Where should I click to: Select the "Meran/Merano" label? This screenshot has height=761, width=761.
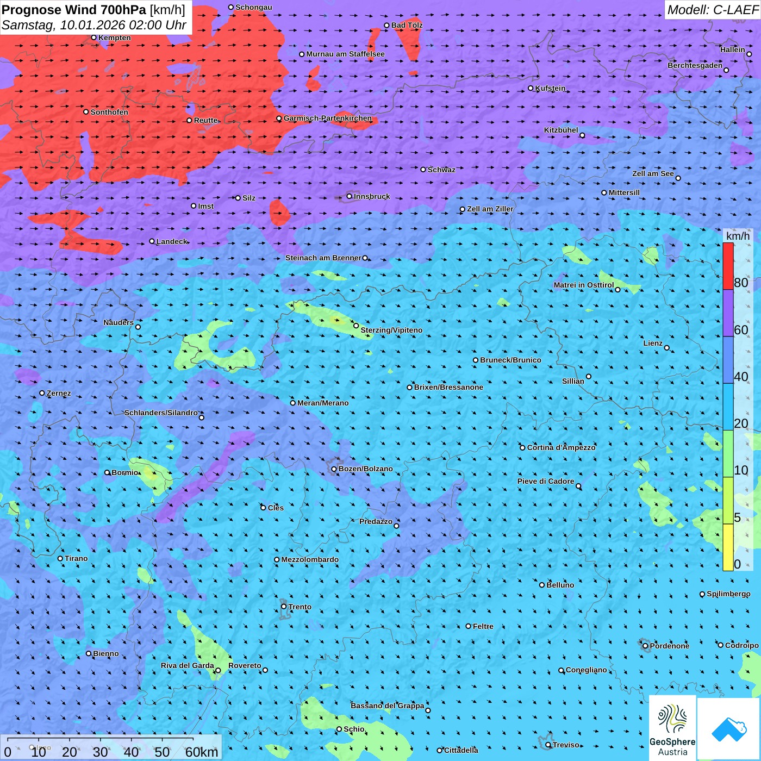323,403
